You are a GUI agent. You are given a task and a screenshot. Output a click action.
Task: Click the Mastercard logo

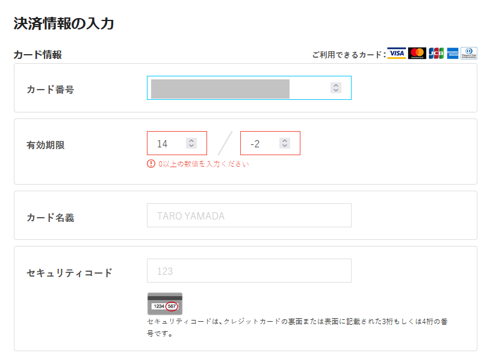pyautogui.click(x=417, y=54)
